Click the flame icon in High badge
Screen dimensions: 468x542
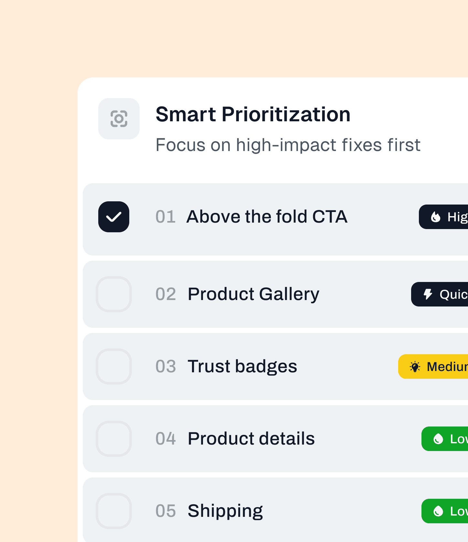tap(436, 217)
